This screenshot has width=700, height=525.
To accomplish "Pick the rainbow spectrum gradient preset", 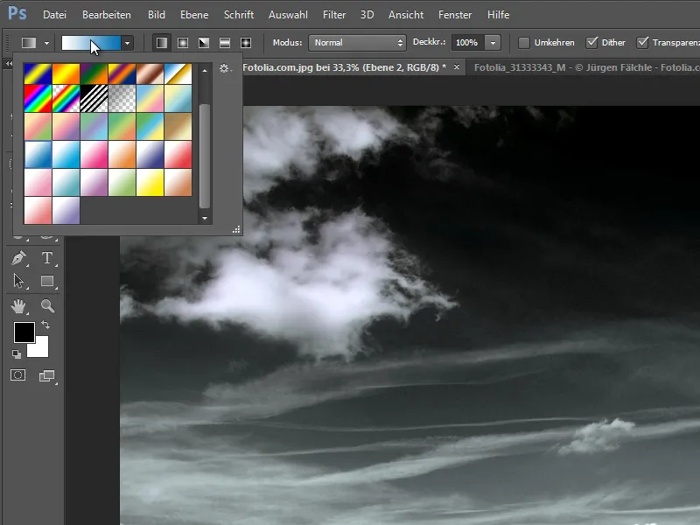I will (x=38, y=99).
